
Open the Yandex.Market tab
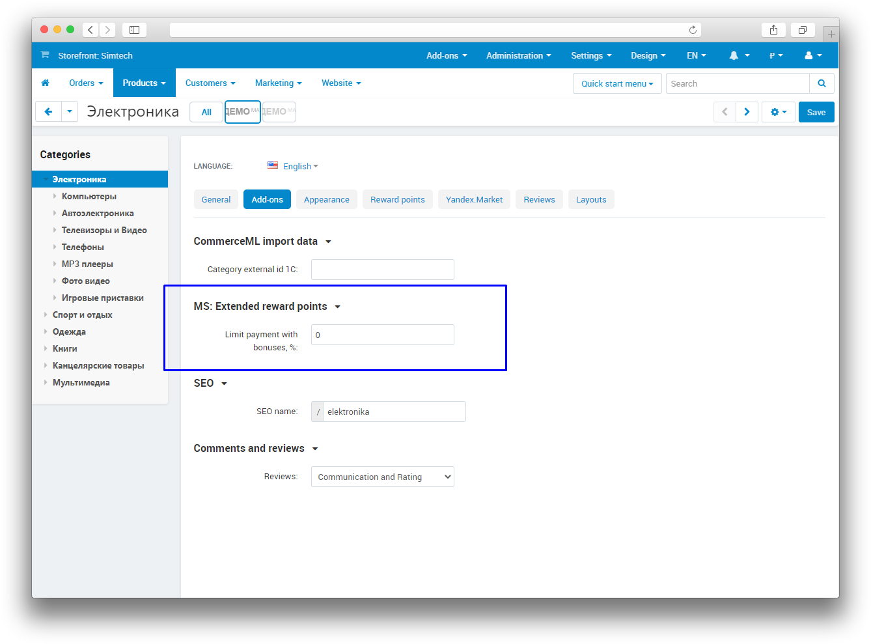[474, 199]
